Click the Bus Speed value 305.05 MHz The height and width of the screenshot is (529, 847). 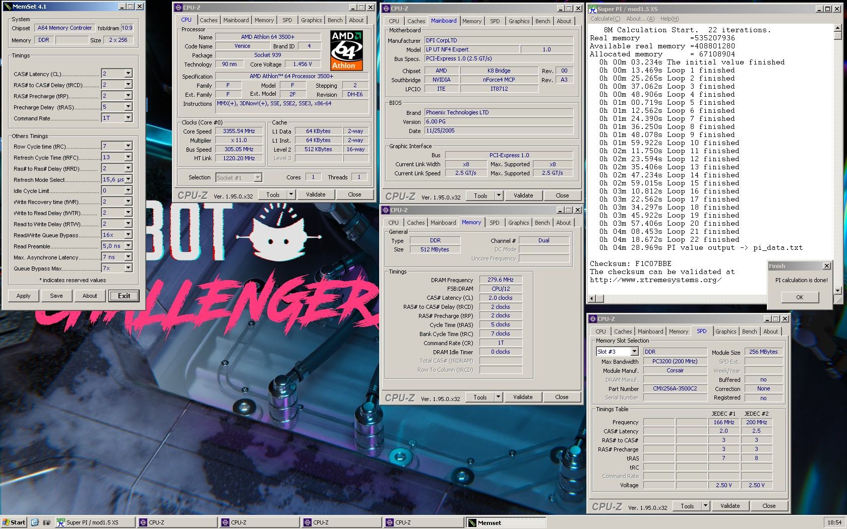[x=239, y=149]
